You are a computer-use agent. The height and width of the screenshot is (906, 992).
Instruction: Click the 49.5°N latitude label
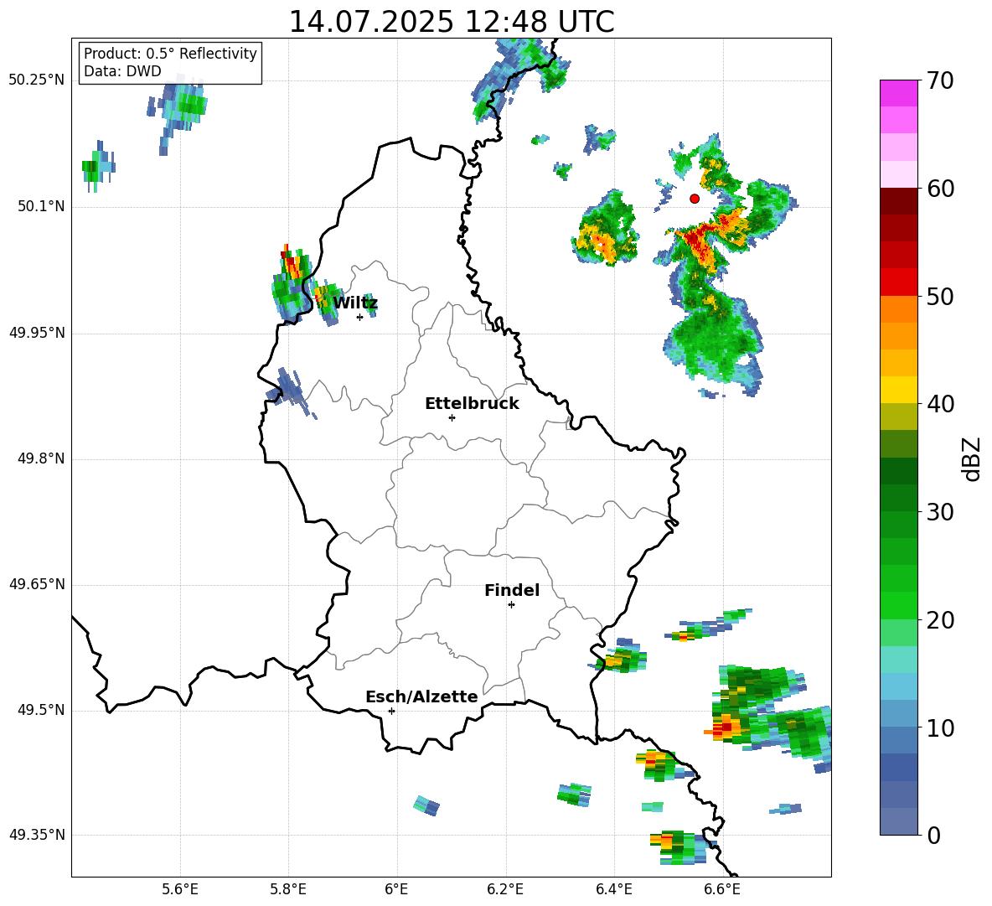(41, 711)
